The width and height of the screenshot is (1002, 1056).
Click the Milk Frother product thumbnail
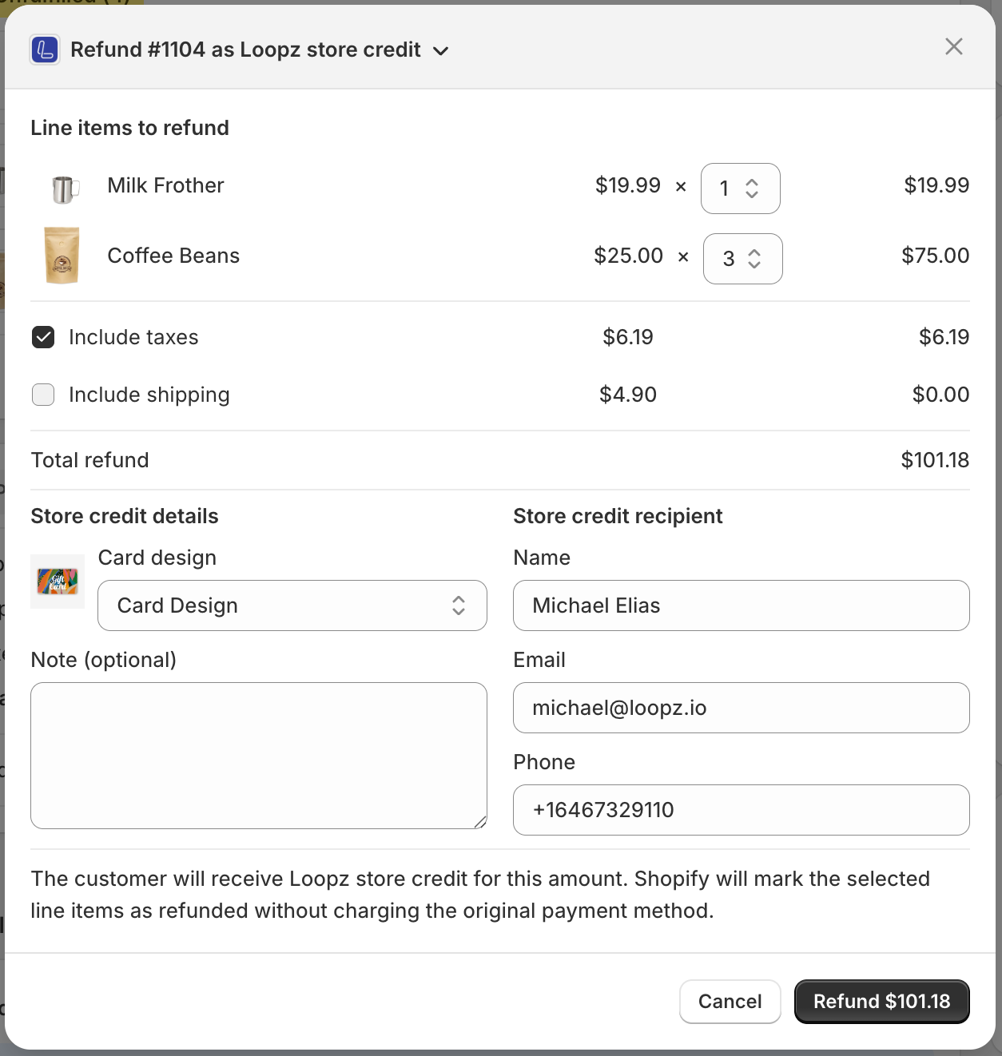[64, 189]
